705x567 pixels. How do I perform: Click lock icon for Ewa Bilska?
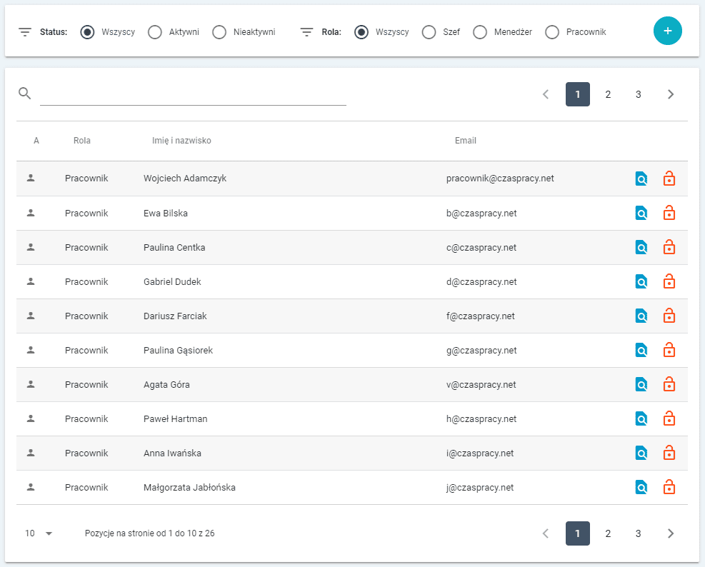click(669, 213)
